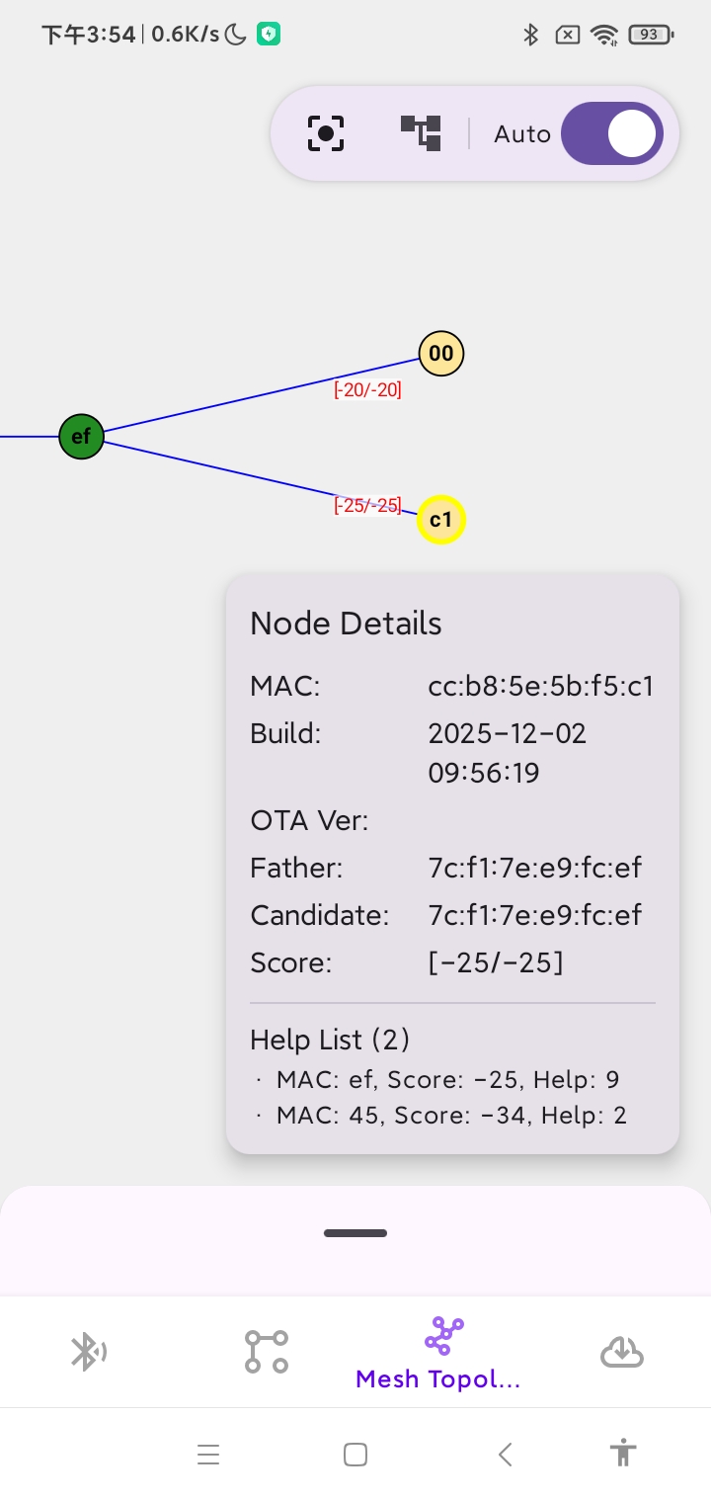Tap the center-focus view icon
The image size is (711, 1502).
point(325,133)
